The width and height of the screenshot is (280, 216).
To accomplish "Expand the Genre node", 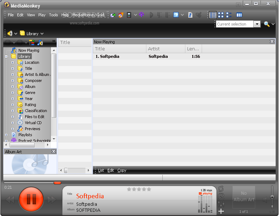I will point(12,93).
